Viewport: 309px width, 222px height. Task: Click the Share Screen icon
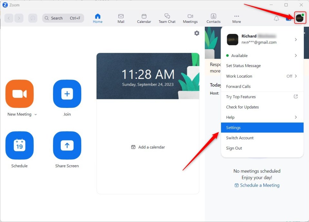tap(67, 145)
